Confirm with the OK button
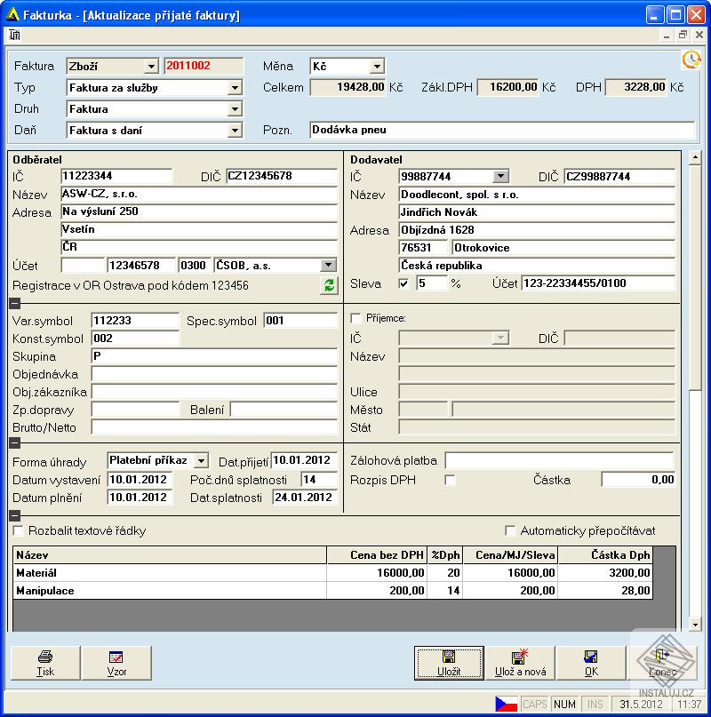Viewport: 711px width, 717px height. coord(591,663)
